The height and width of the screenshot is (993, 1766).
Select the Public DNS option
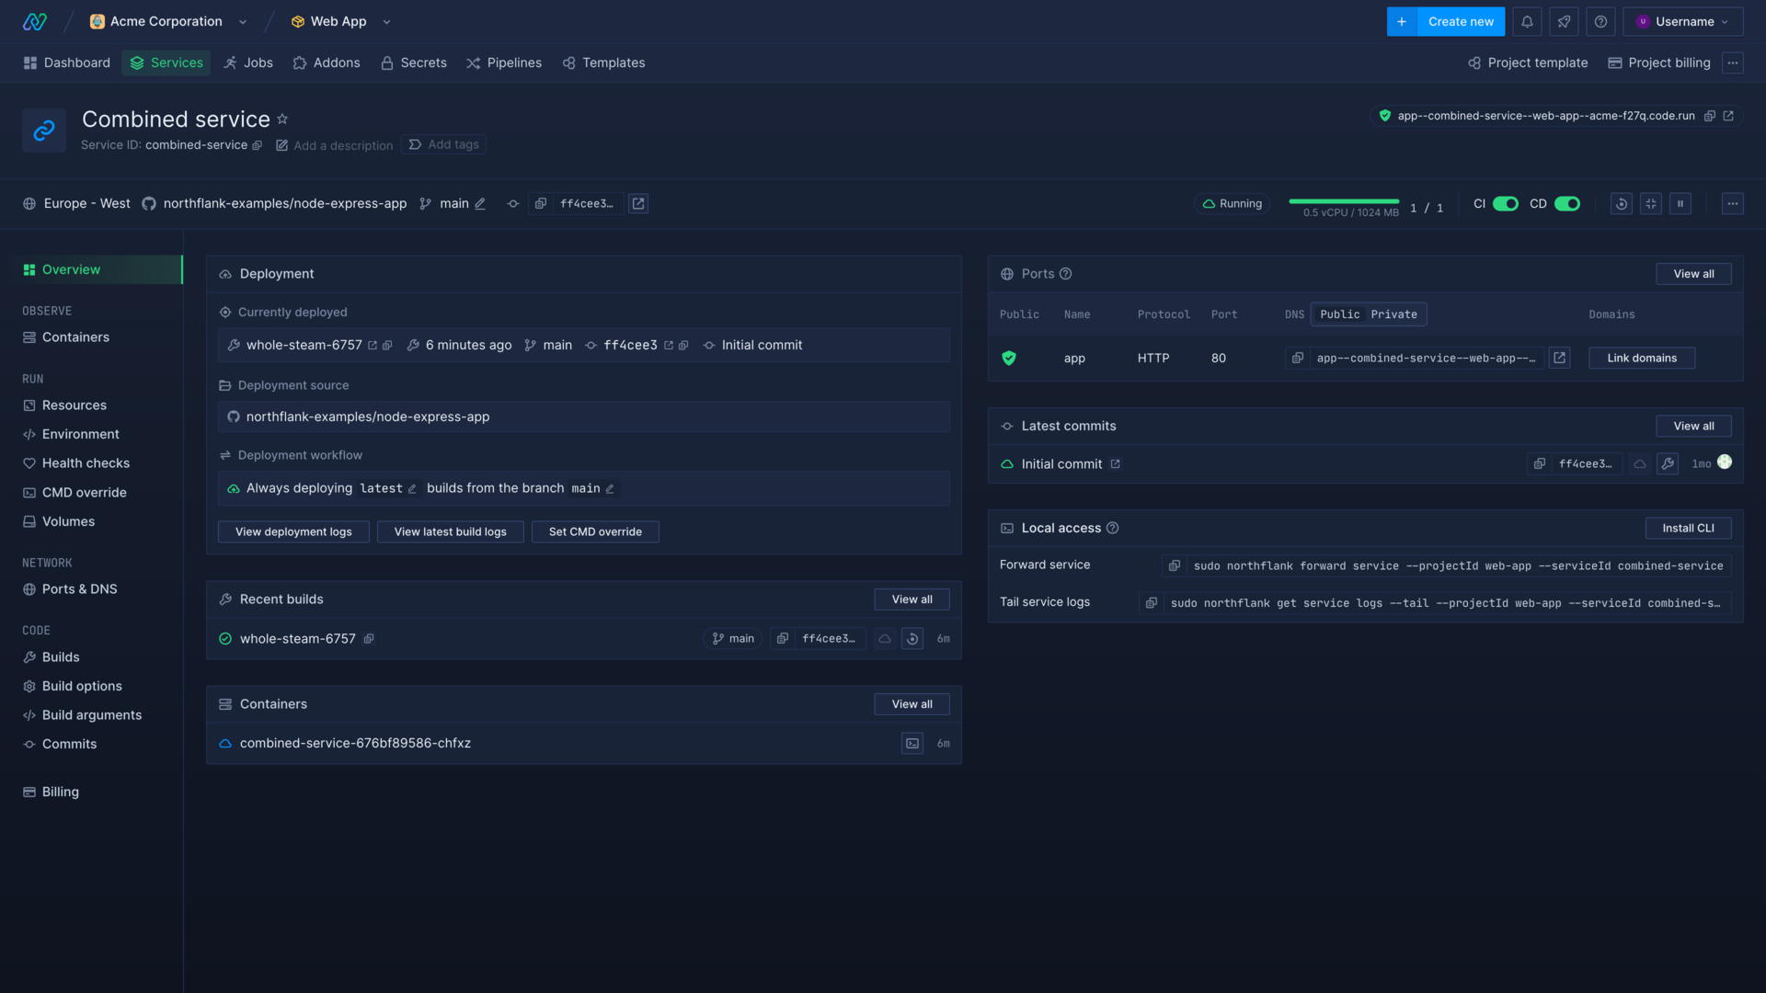click(1339, 314)
